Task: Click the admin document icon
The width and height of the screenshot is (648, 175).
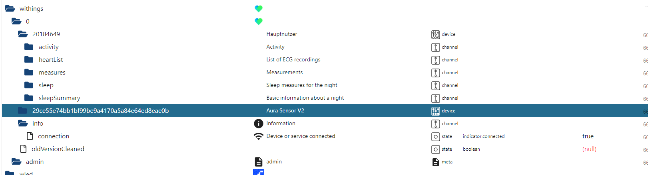Action: coord(259,161)
